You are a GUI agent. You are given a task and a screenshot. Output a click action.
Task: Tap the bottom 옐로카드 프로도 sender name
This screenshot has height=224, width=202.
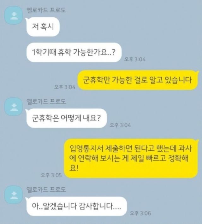click(x=46, y=190)
